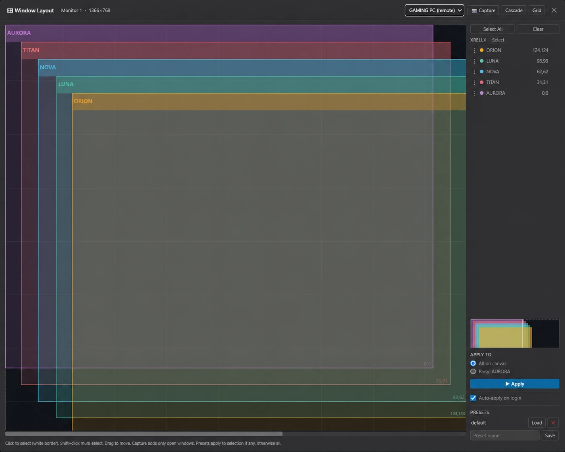Click the Capture button
The height and width of the screenshot is (452, 565).
483,10
